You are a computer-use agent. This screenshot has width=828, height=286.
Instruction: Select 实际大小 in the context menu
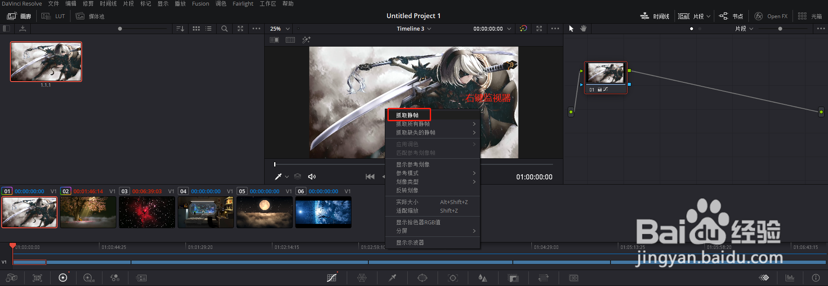click(x=432, y=202)
